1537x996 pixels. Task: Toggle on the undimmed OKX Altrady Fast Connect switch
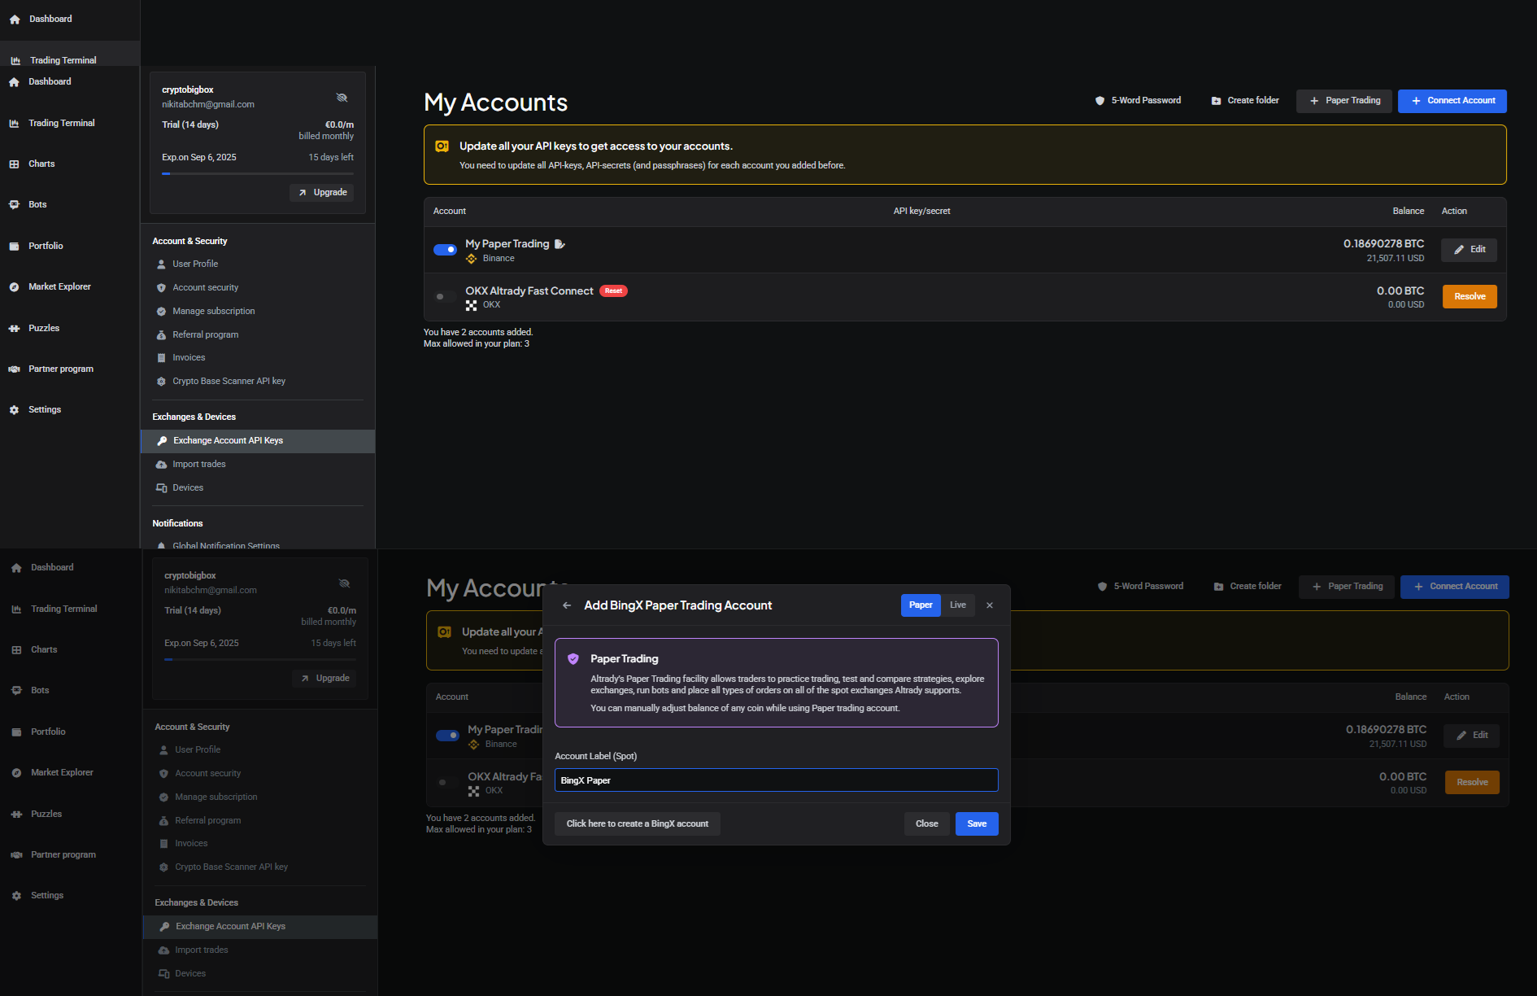[x=445, y=296]
